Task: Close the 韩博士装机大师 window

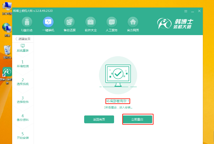Action: (x=199, y=11)
